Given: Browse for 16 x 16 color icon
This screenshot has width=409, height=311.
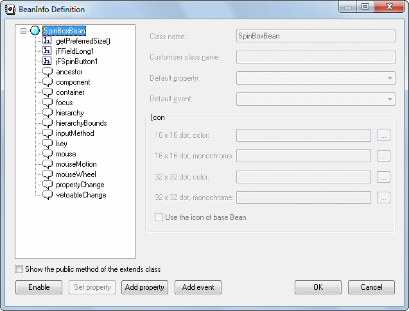Looking at the screenshot, I should click(x=383, y=135).
